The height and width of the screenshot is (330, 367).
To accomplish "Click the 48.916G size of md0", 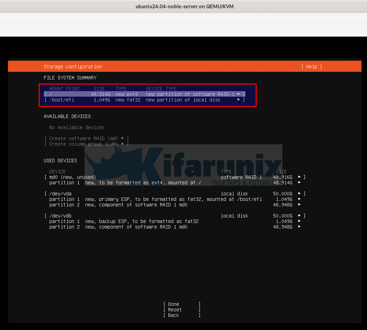I will [283, 177].
